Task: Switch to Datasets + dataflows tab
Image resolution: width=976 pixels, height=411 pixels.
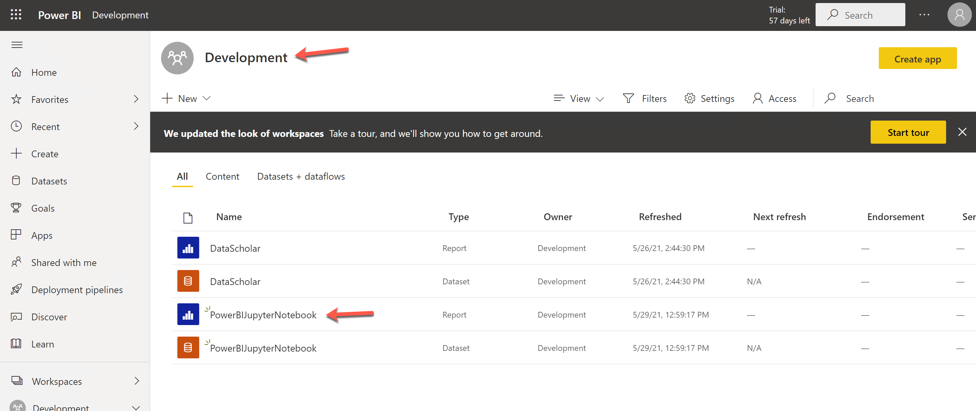Action: (300, 177)
